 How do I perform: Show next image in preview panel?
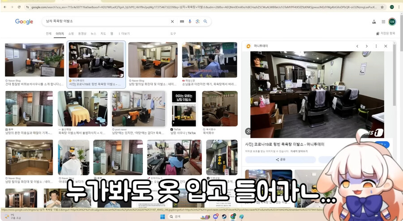click(x=366, y=46)
